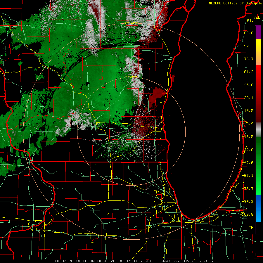Click the -47.6 velocity legend value
This screenshot has width=263, height=263.
coord(248,163)
